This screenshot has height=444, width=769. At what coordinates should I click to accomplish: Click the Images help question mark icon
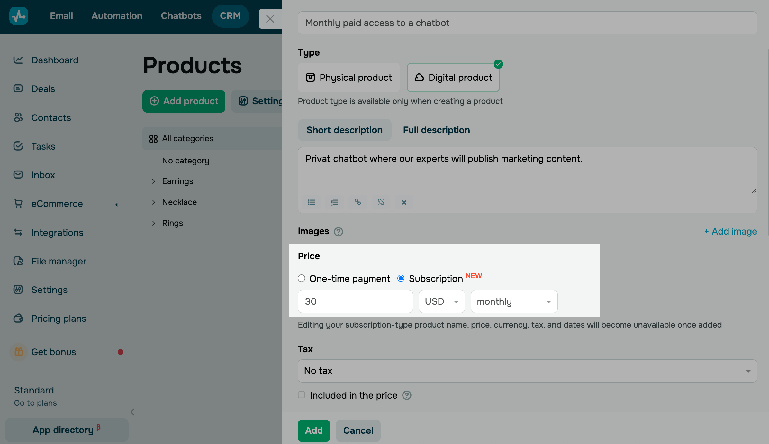click(338, 232)
